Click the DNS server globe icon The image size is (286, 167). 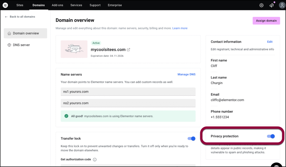pyautogui.click(x=9, y=45)
